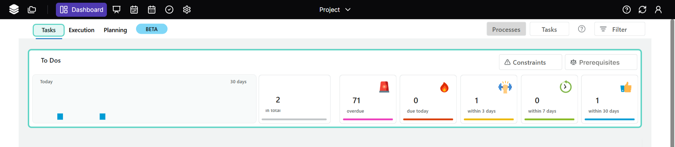The width and height of the screenshot is (675, 147).
Task: Open the checkmark circle icon
Action: [169, 9]
